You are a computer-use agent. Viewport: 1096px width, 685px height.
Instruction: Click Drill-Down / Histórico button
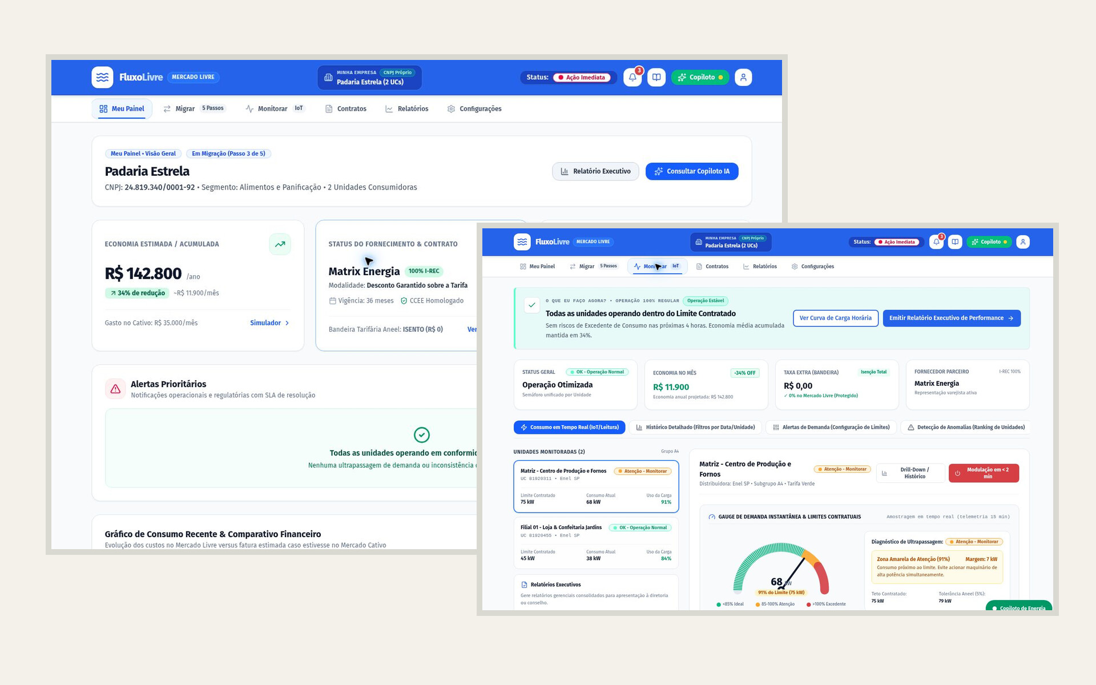(x=910, y=473)
